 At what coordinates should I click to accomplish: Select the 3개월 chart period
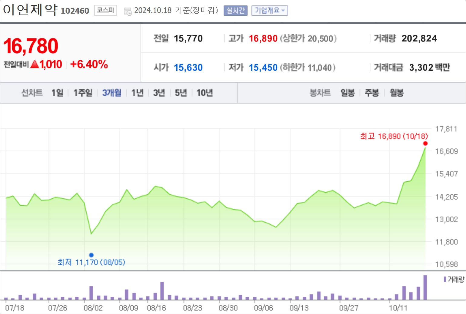(x=112, y=93)
